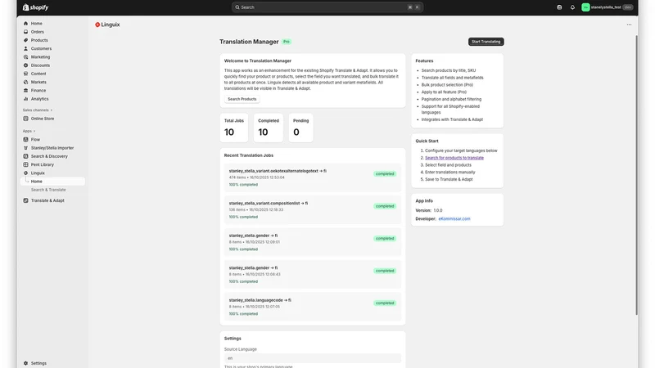655x368 pixels.
Task: Click the Content icon
Action: pos(25,74)
